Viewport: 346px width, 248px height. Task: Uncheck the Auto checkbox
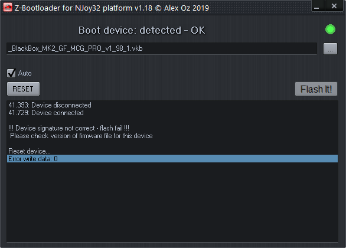tap(11, 73)
